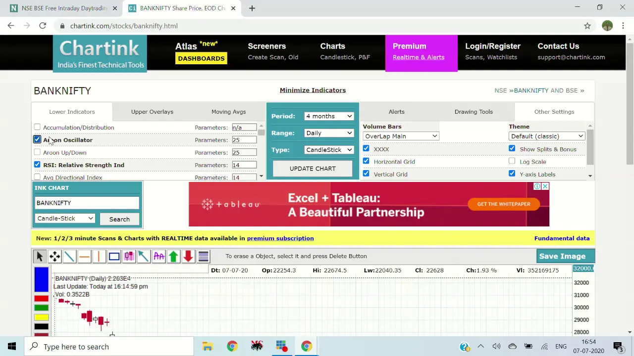The width and height of the screenshot is (634, 356).
Task: Enable the Accumulation/Distribution indicator
Action: tap(37, 127)
